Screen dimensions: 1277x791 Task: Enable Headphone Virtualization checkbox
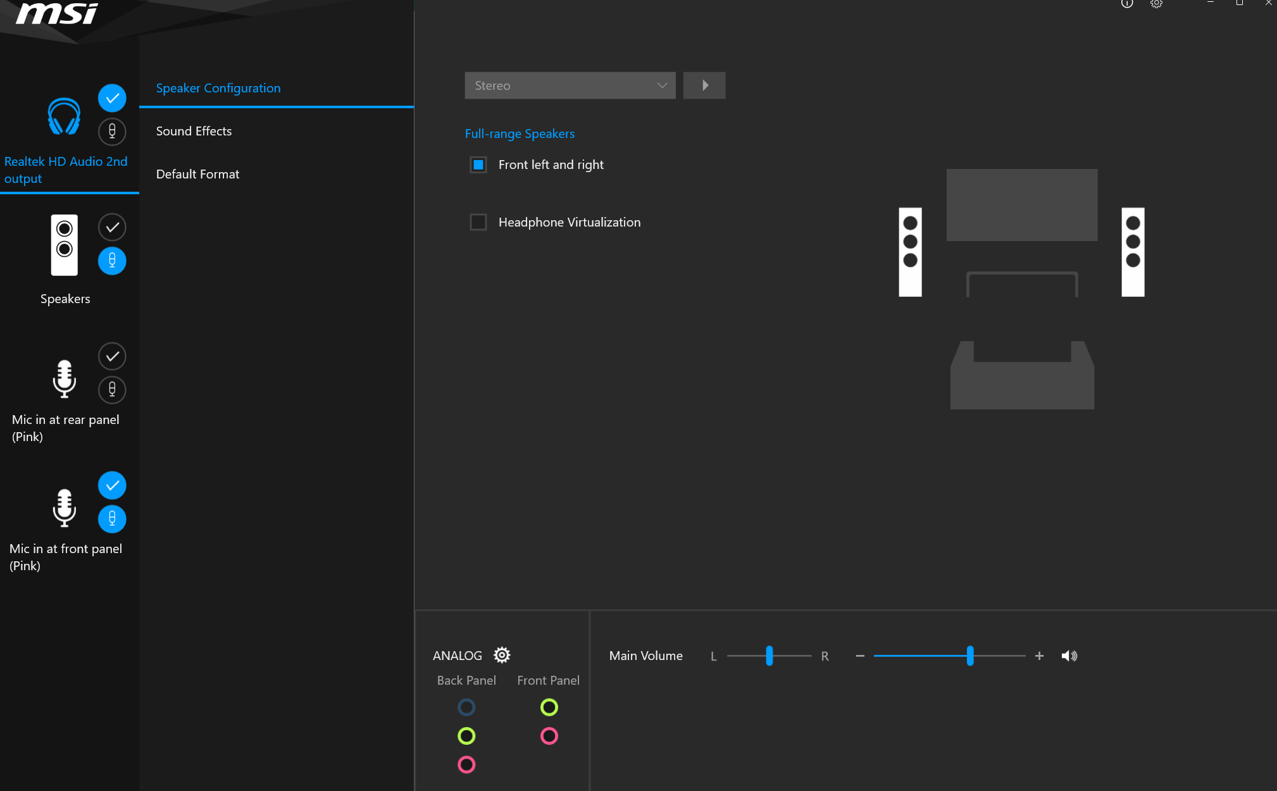478,222
